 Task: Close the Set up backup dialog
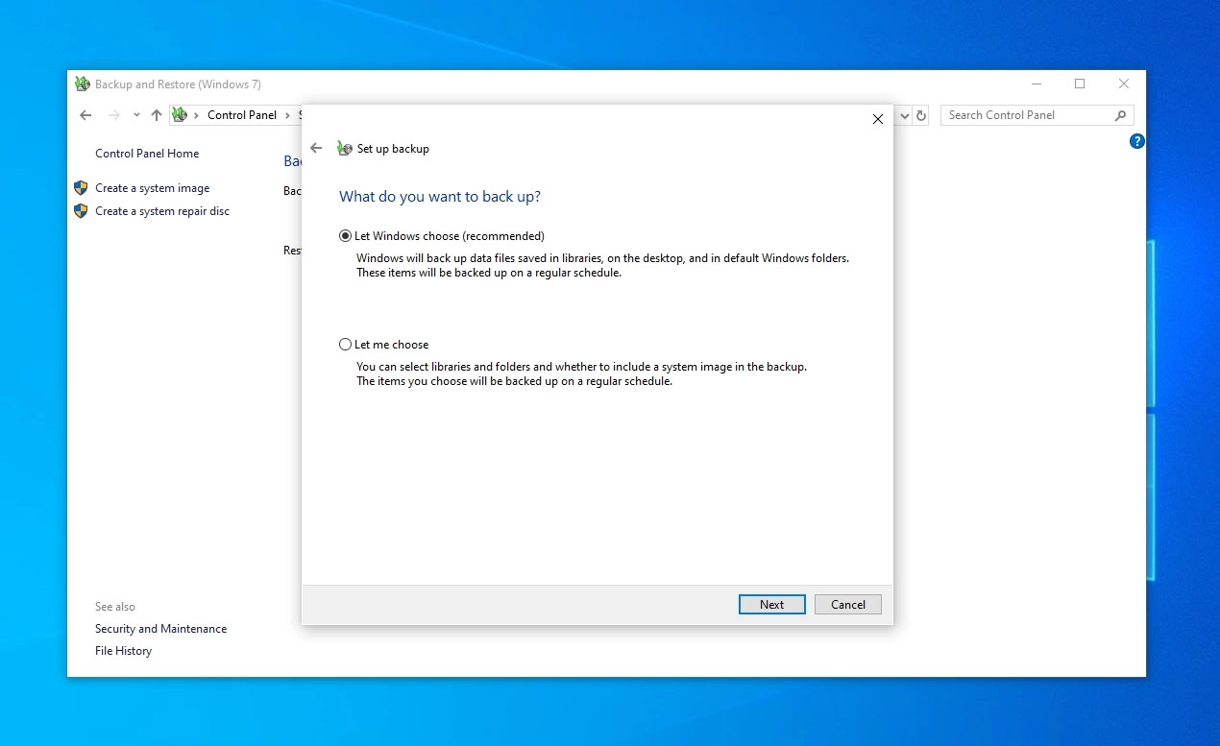[x=877, y=119]
